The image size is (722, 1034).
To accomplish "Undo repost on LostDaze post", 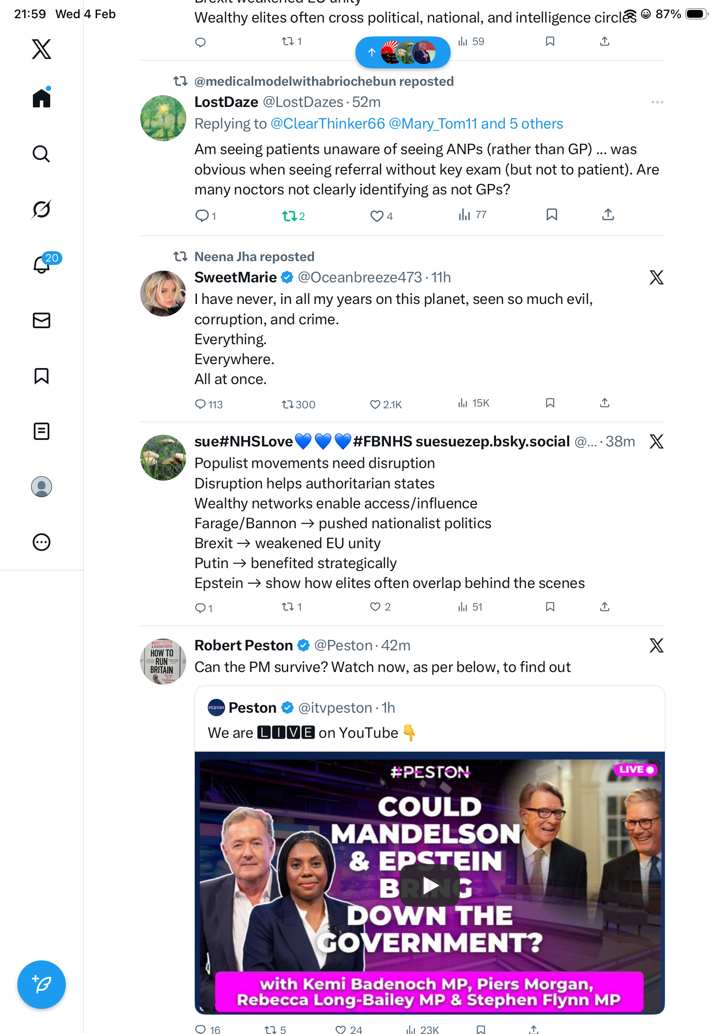I will pos(289,216).
